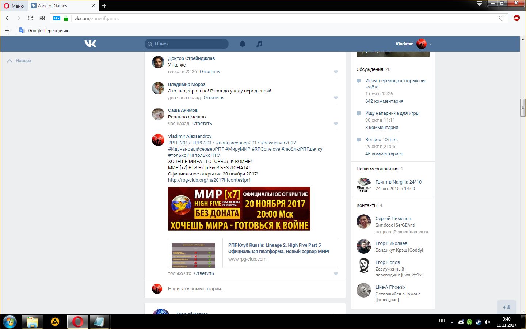Click the #РПГ2017 hashtag
This screenshot has width=526, height=329.
[x=179, y=143]
